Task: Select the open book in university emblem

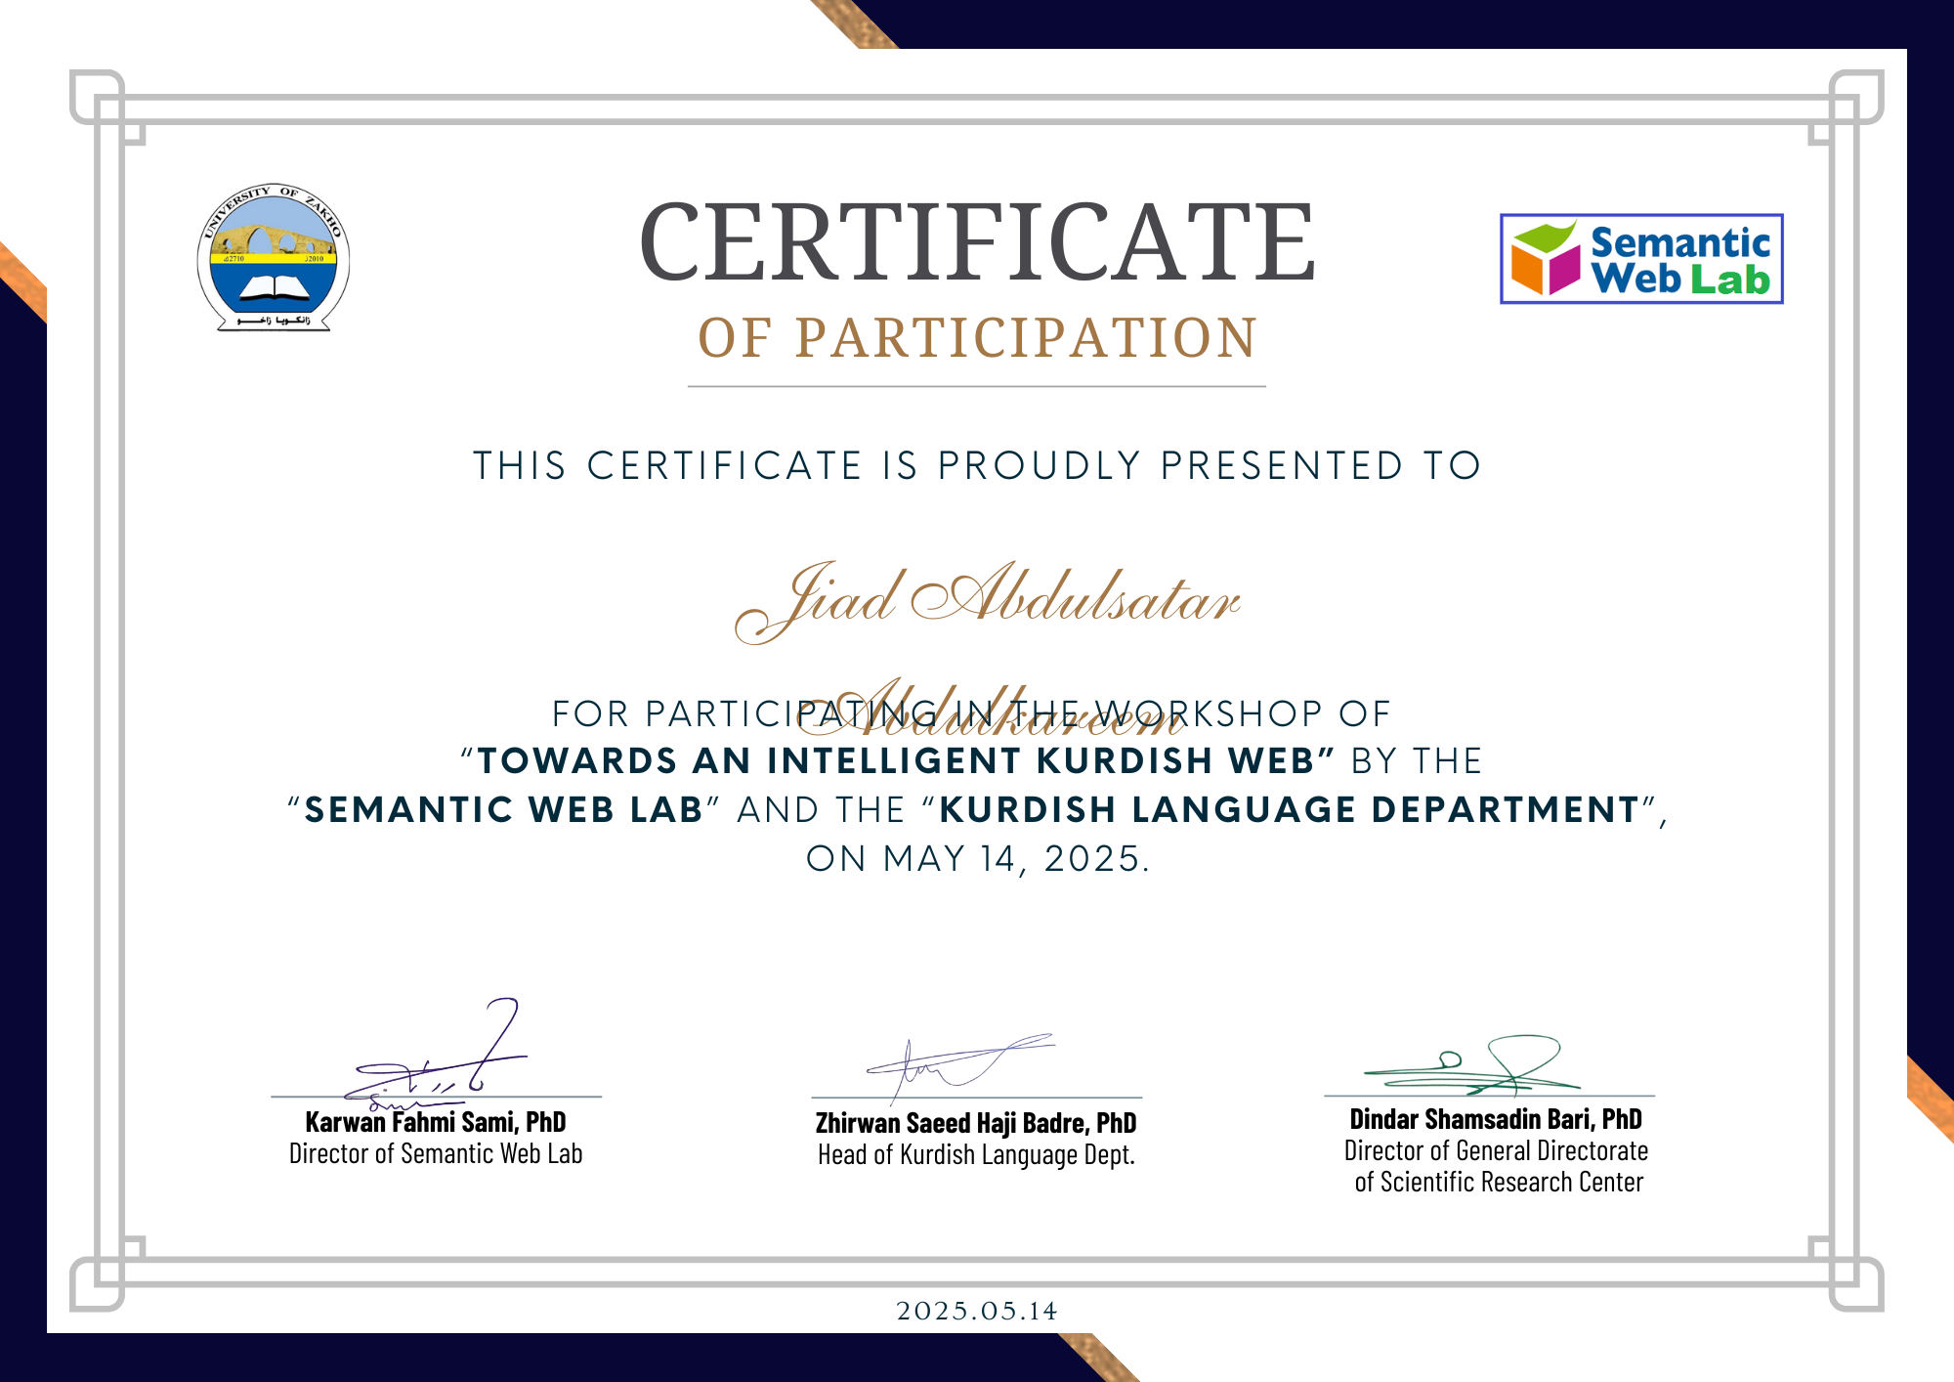Action: (275, 288)
